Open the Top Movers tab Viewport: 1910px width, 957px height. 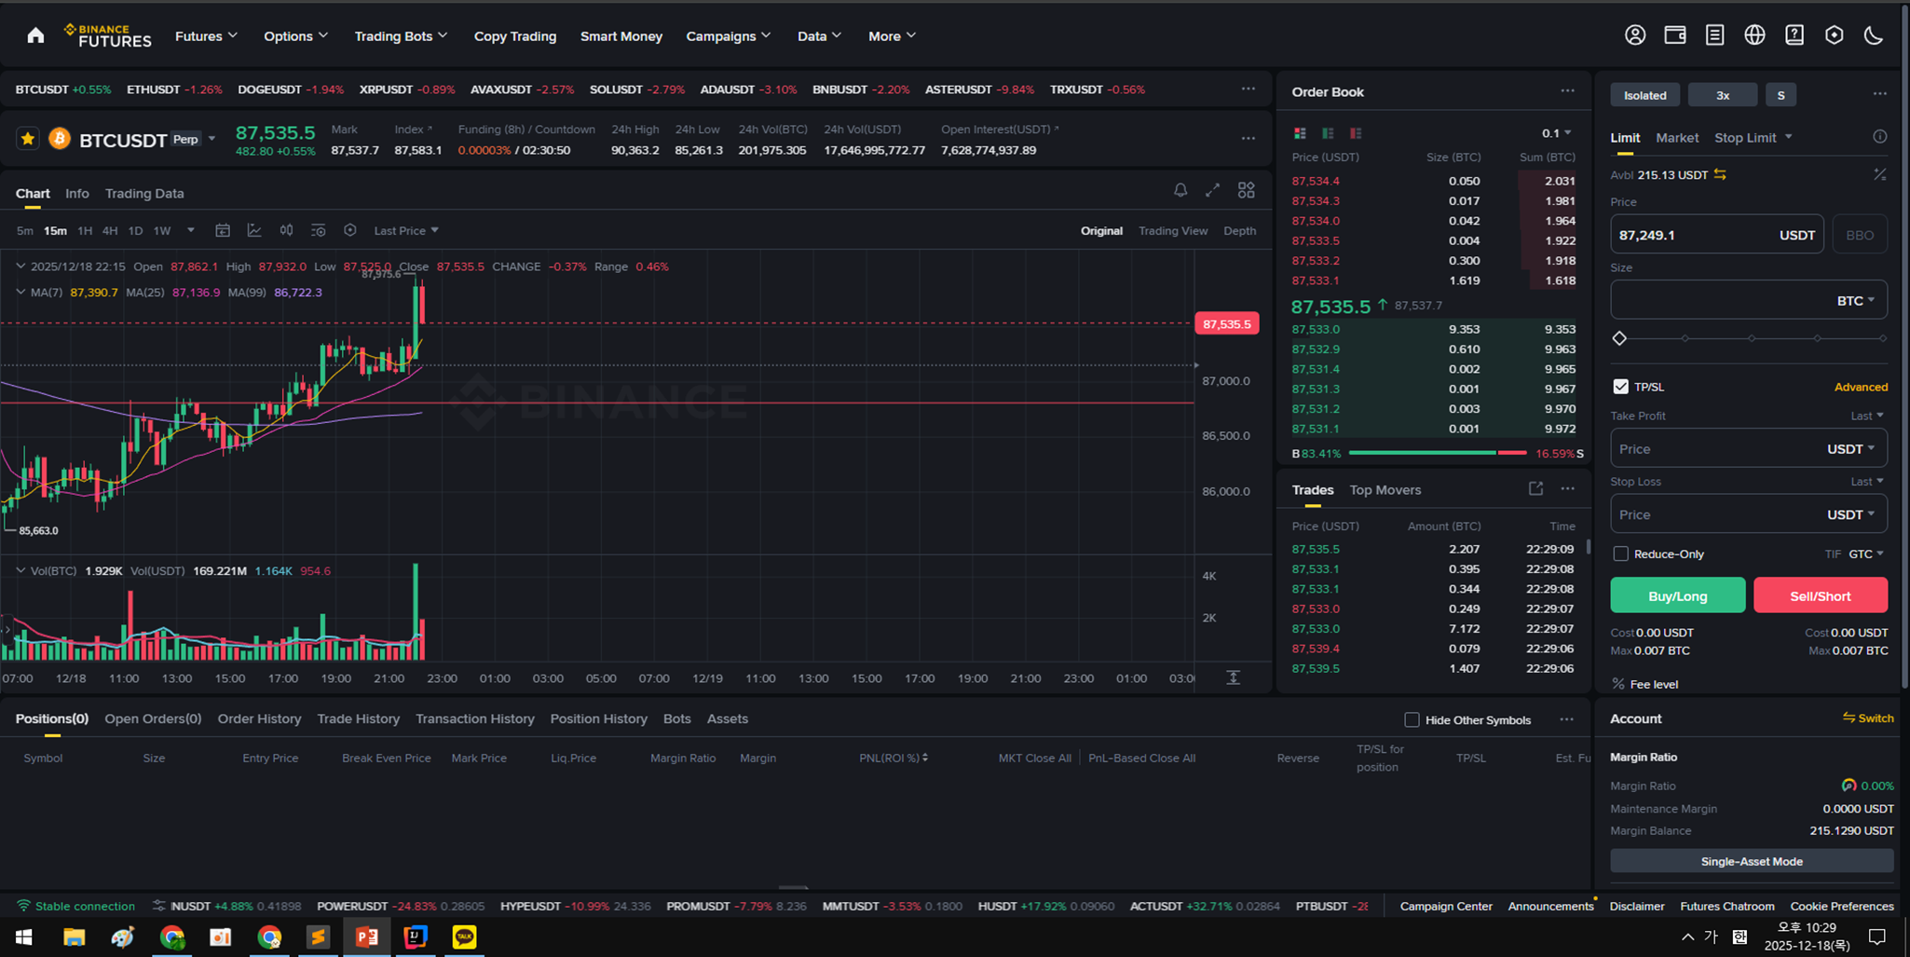[x=1385, y=489]
